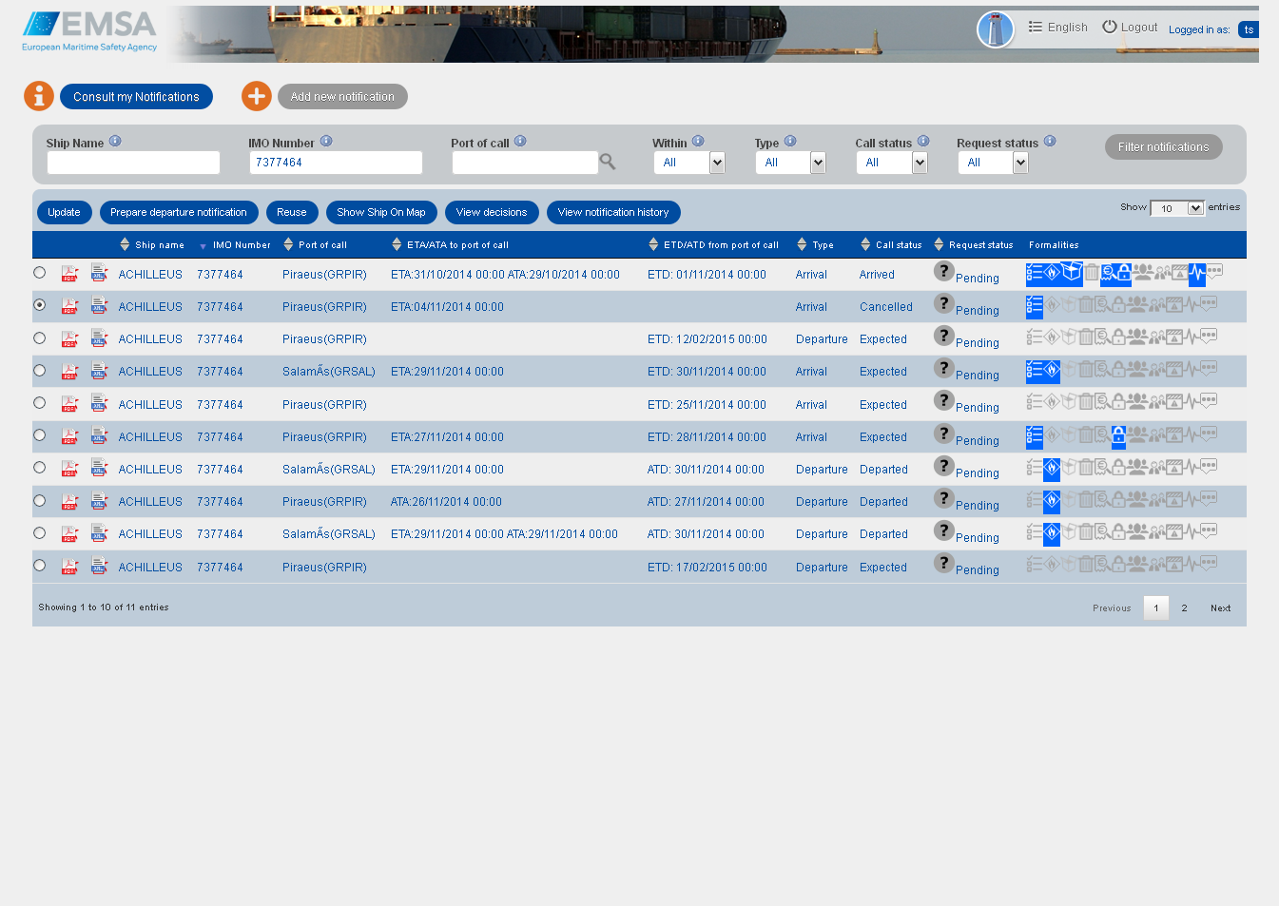Click waste bin formality icon in Arrived row
Image resolution: width=1279 pixels, height=906 pixels.
point(1092,274)
